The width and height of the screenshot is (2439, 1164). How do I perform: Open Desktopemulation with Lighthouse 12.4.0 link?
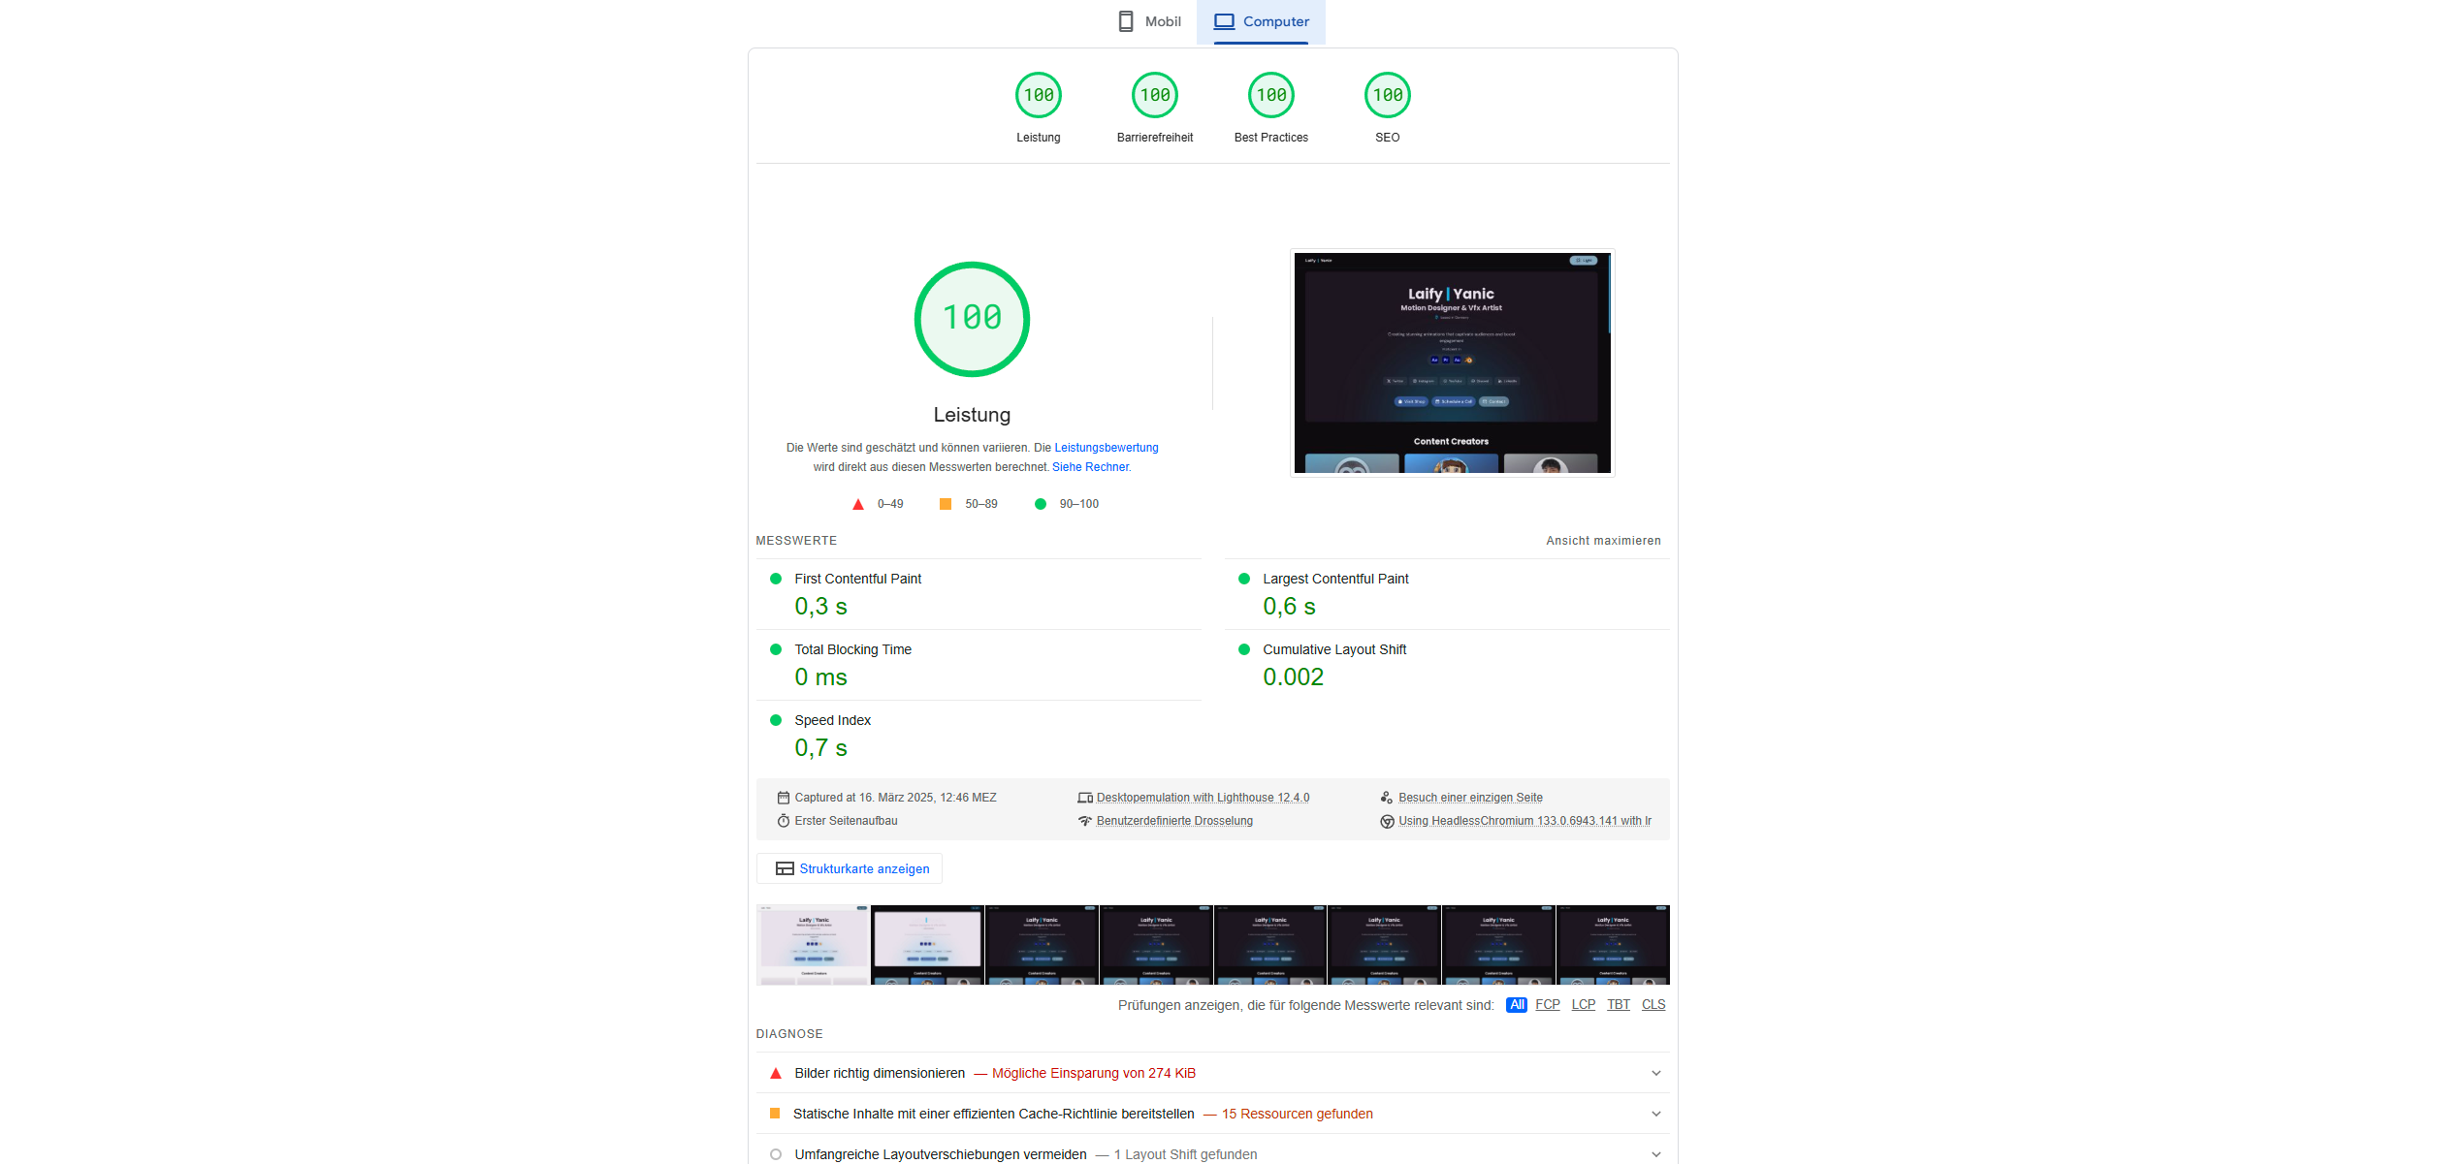tap(1203, 798)
